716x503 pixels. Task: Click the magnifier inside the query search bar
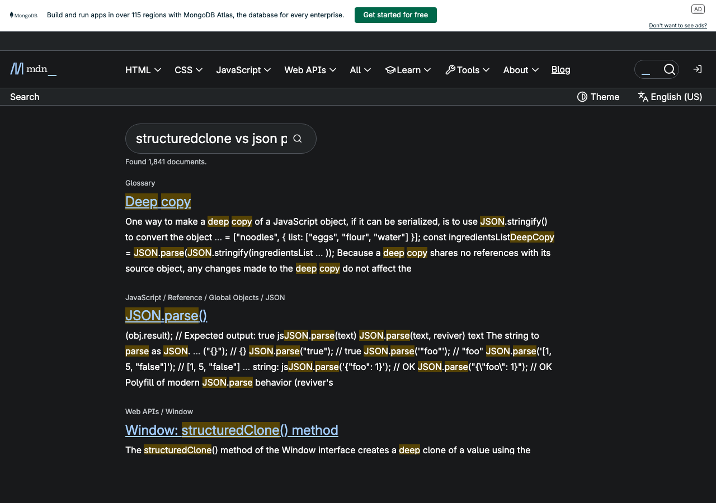coord(297,138)
